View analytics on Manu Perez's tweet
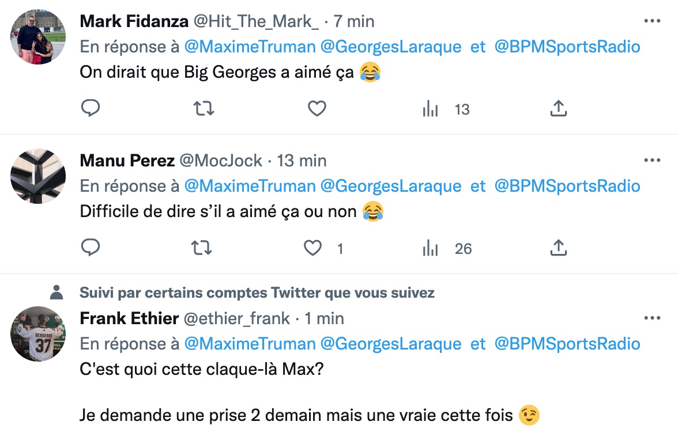 pyautogui.click(x=431, y=249)
